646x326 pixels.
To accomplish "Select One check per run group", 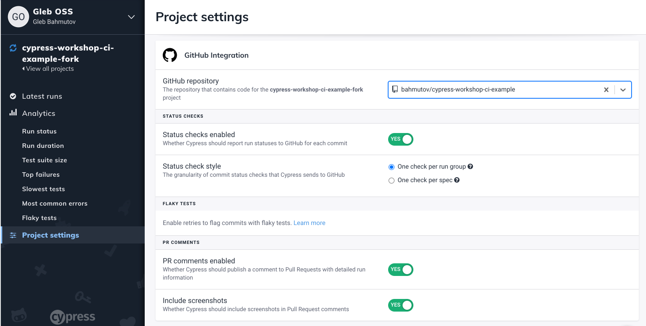I will [391, 167].
